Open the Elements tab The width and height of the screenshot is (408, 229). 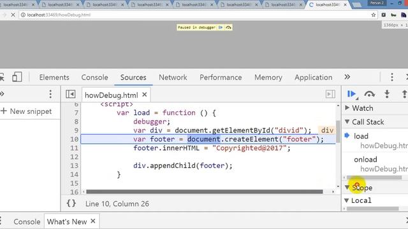coord(54,78)
